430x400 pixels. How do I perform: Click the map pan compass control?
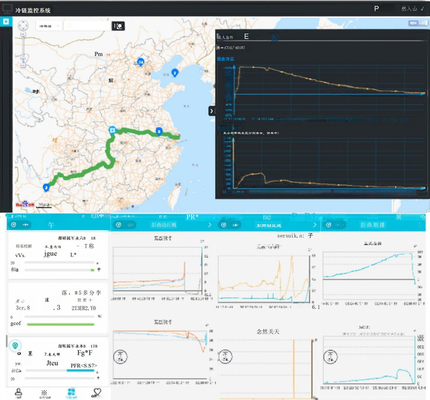click(23, 26)
